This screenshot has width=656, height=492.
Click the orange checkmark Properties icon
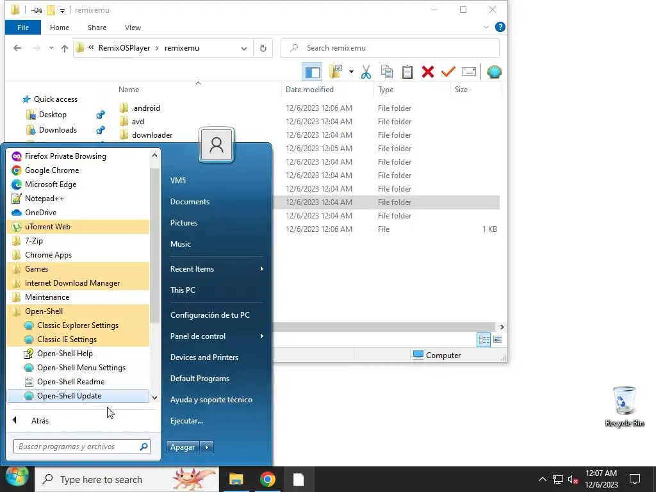[448, 72]
